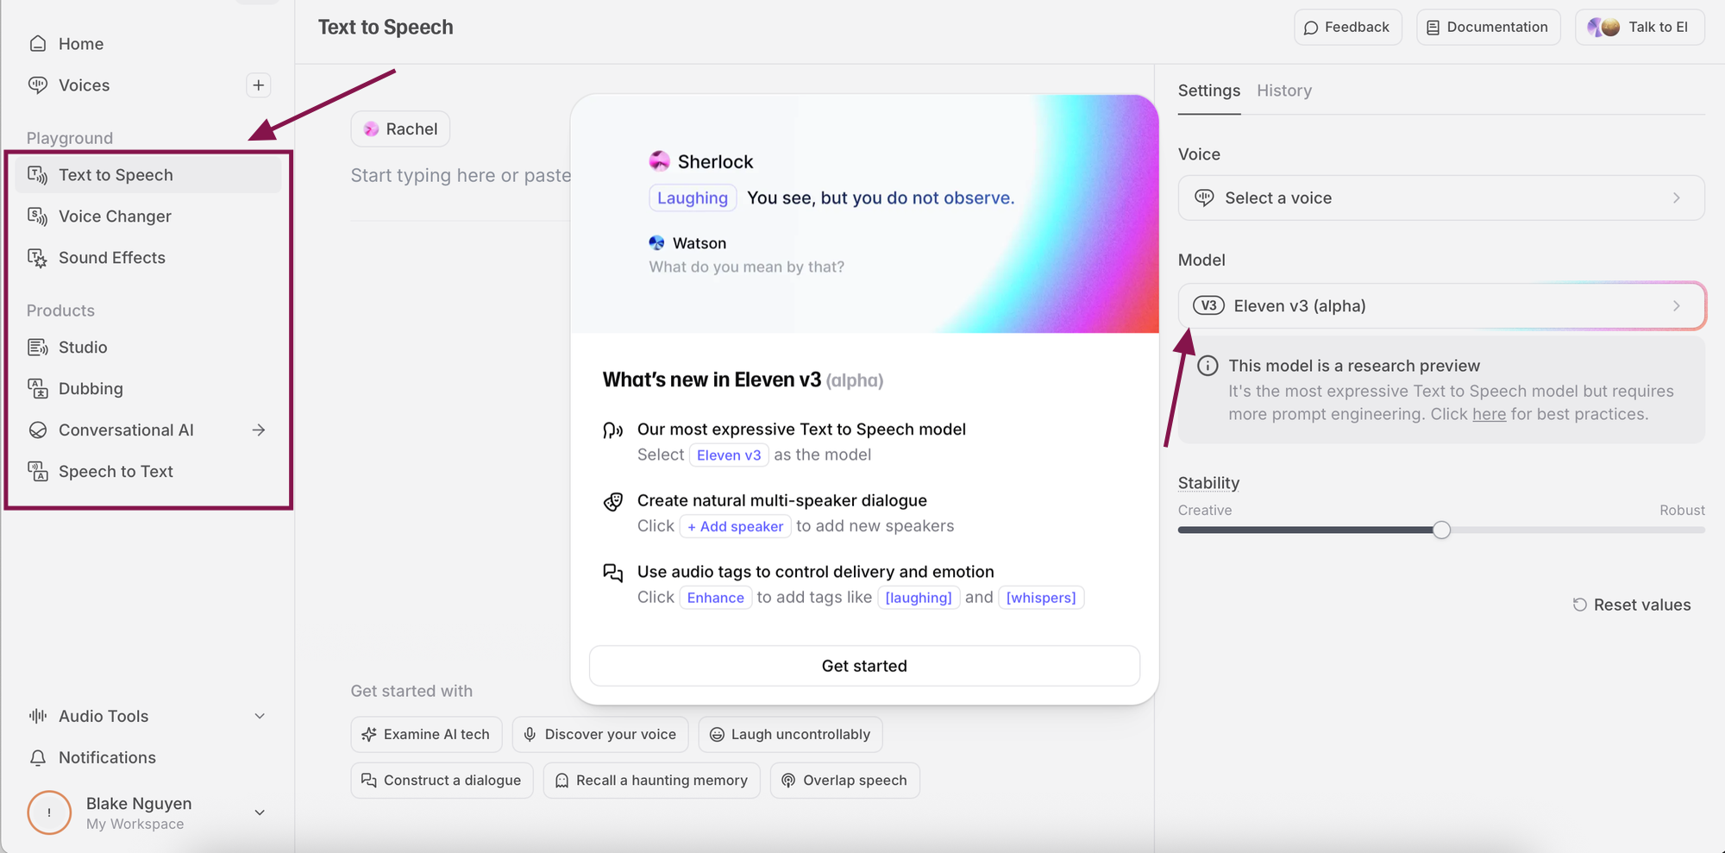The image size is (1725, 853).
Task: Choose the Examine AI tech prompt
Action: point(426,735)
